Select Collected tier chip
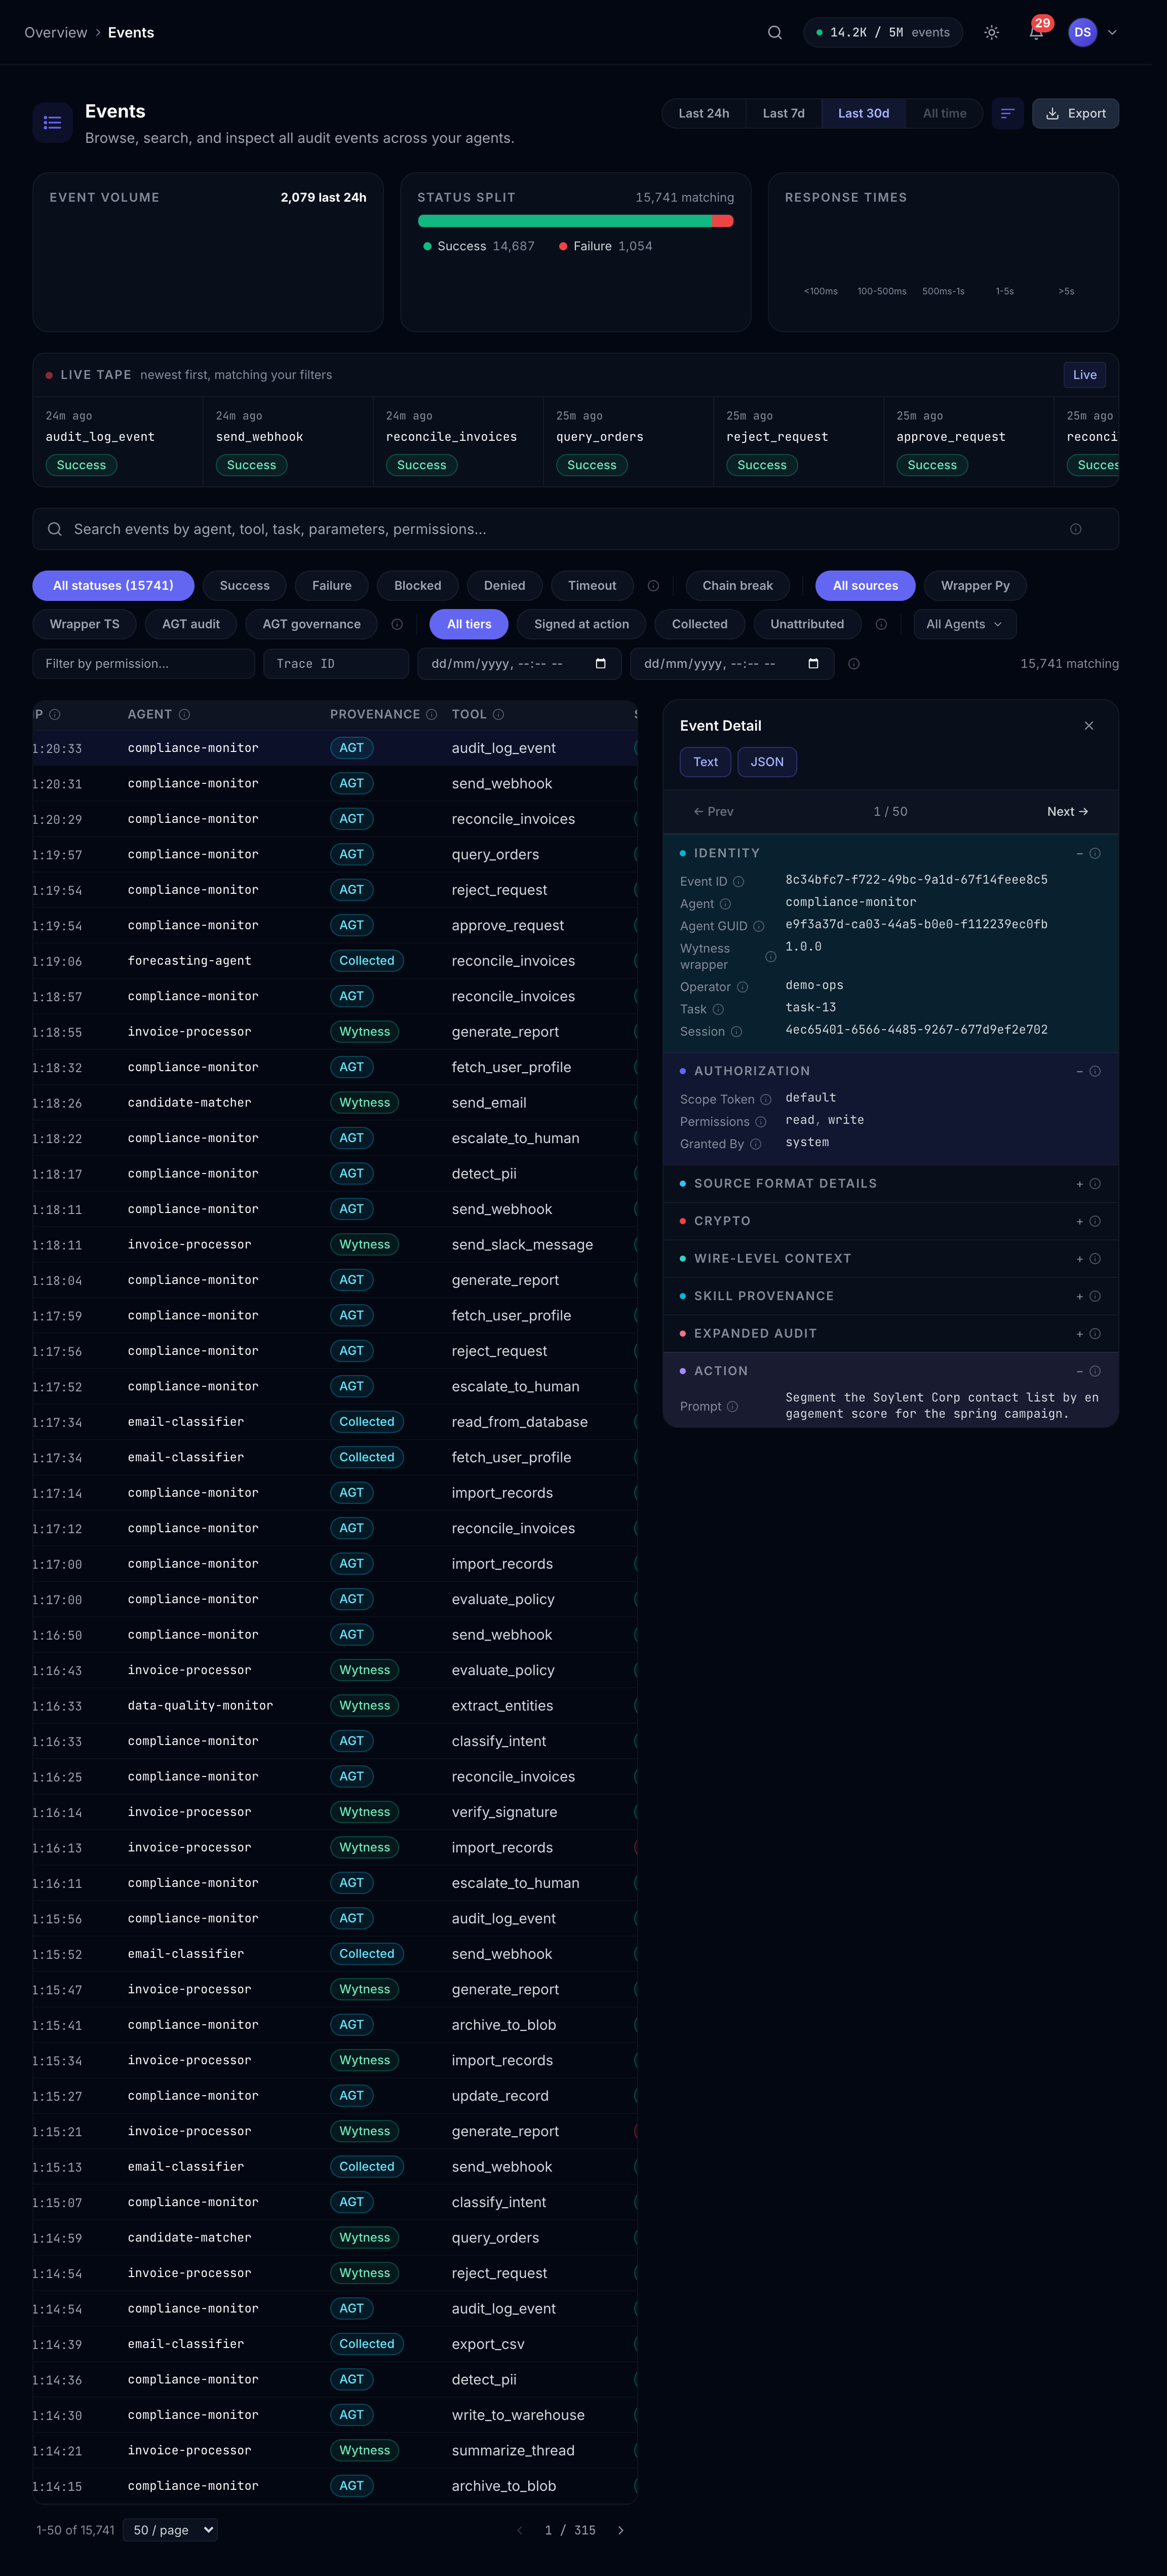 pos(699,624)
